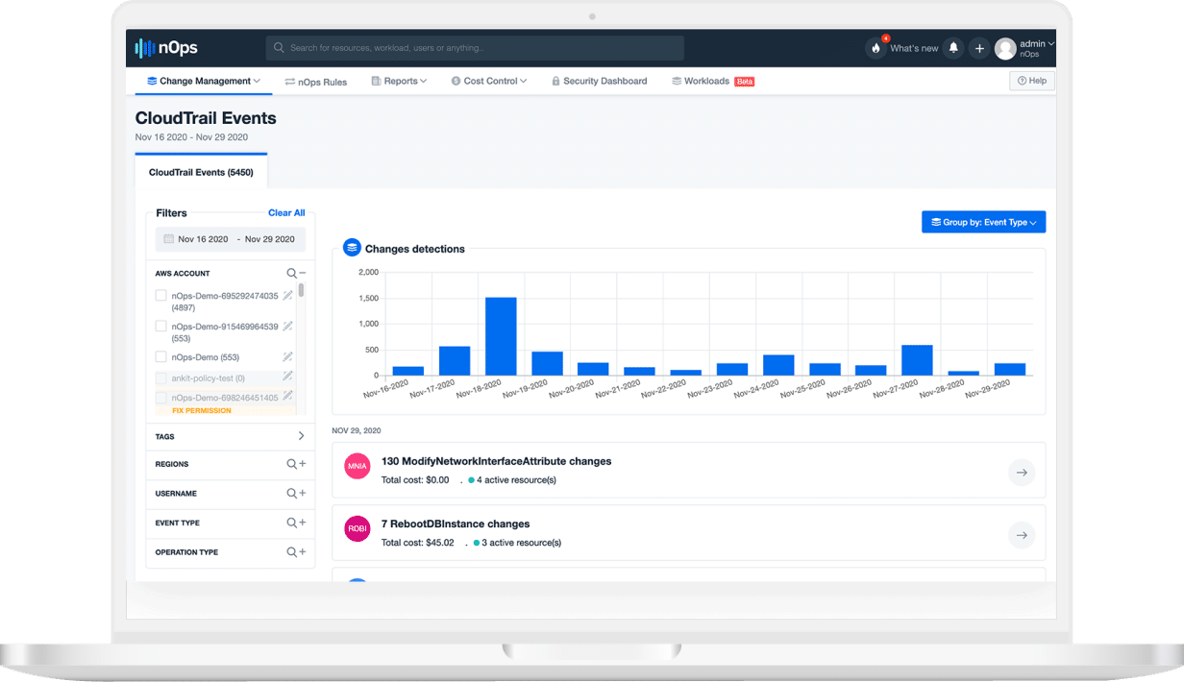Edit account nOps-Demo-915469964539 pencil icon
This screenshot has height=682, width=1184.
pyautogui.click(x=287, y=327)
